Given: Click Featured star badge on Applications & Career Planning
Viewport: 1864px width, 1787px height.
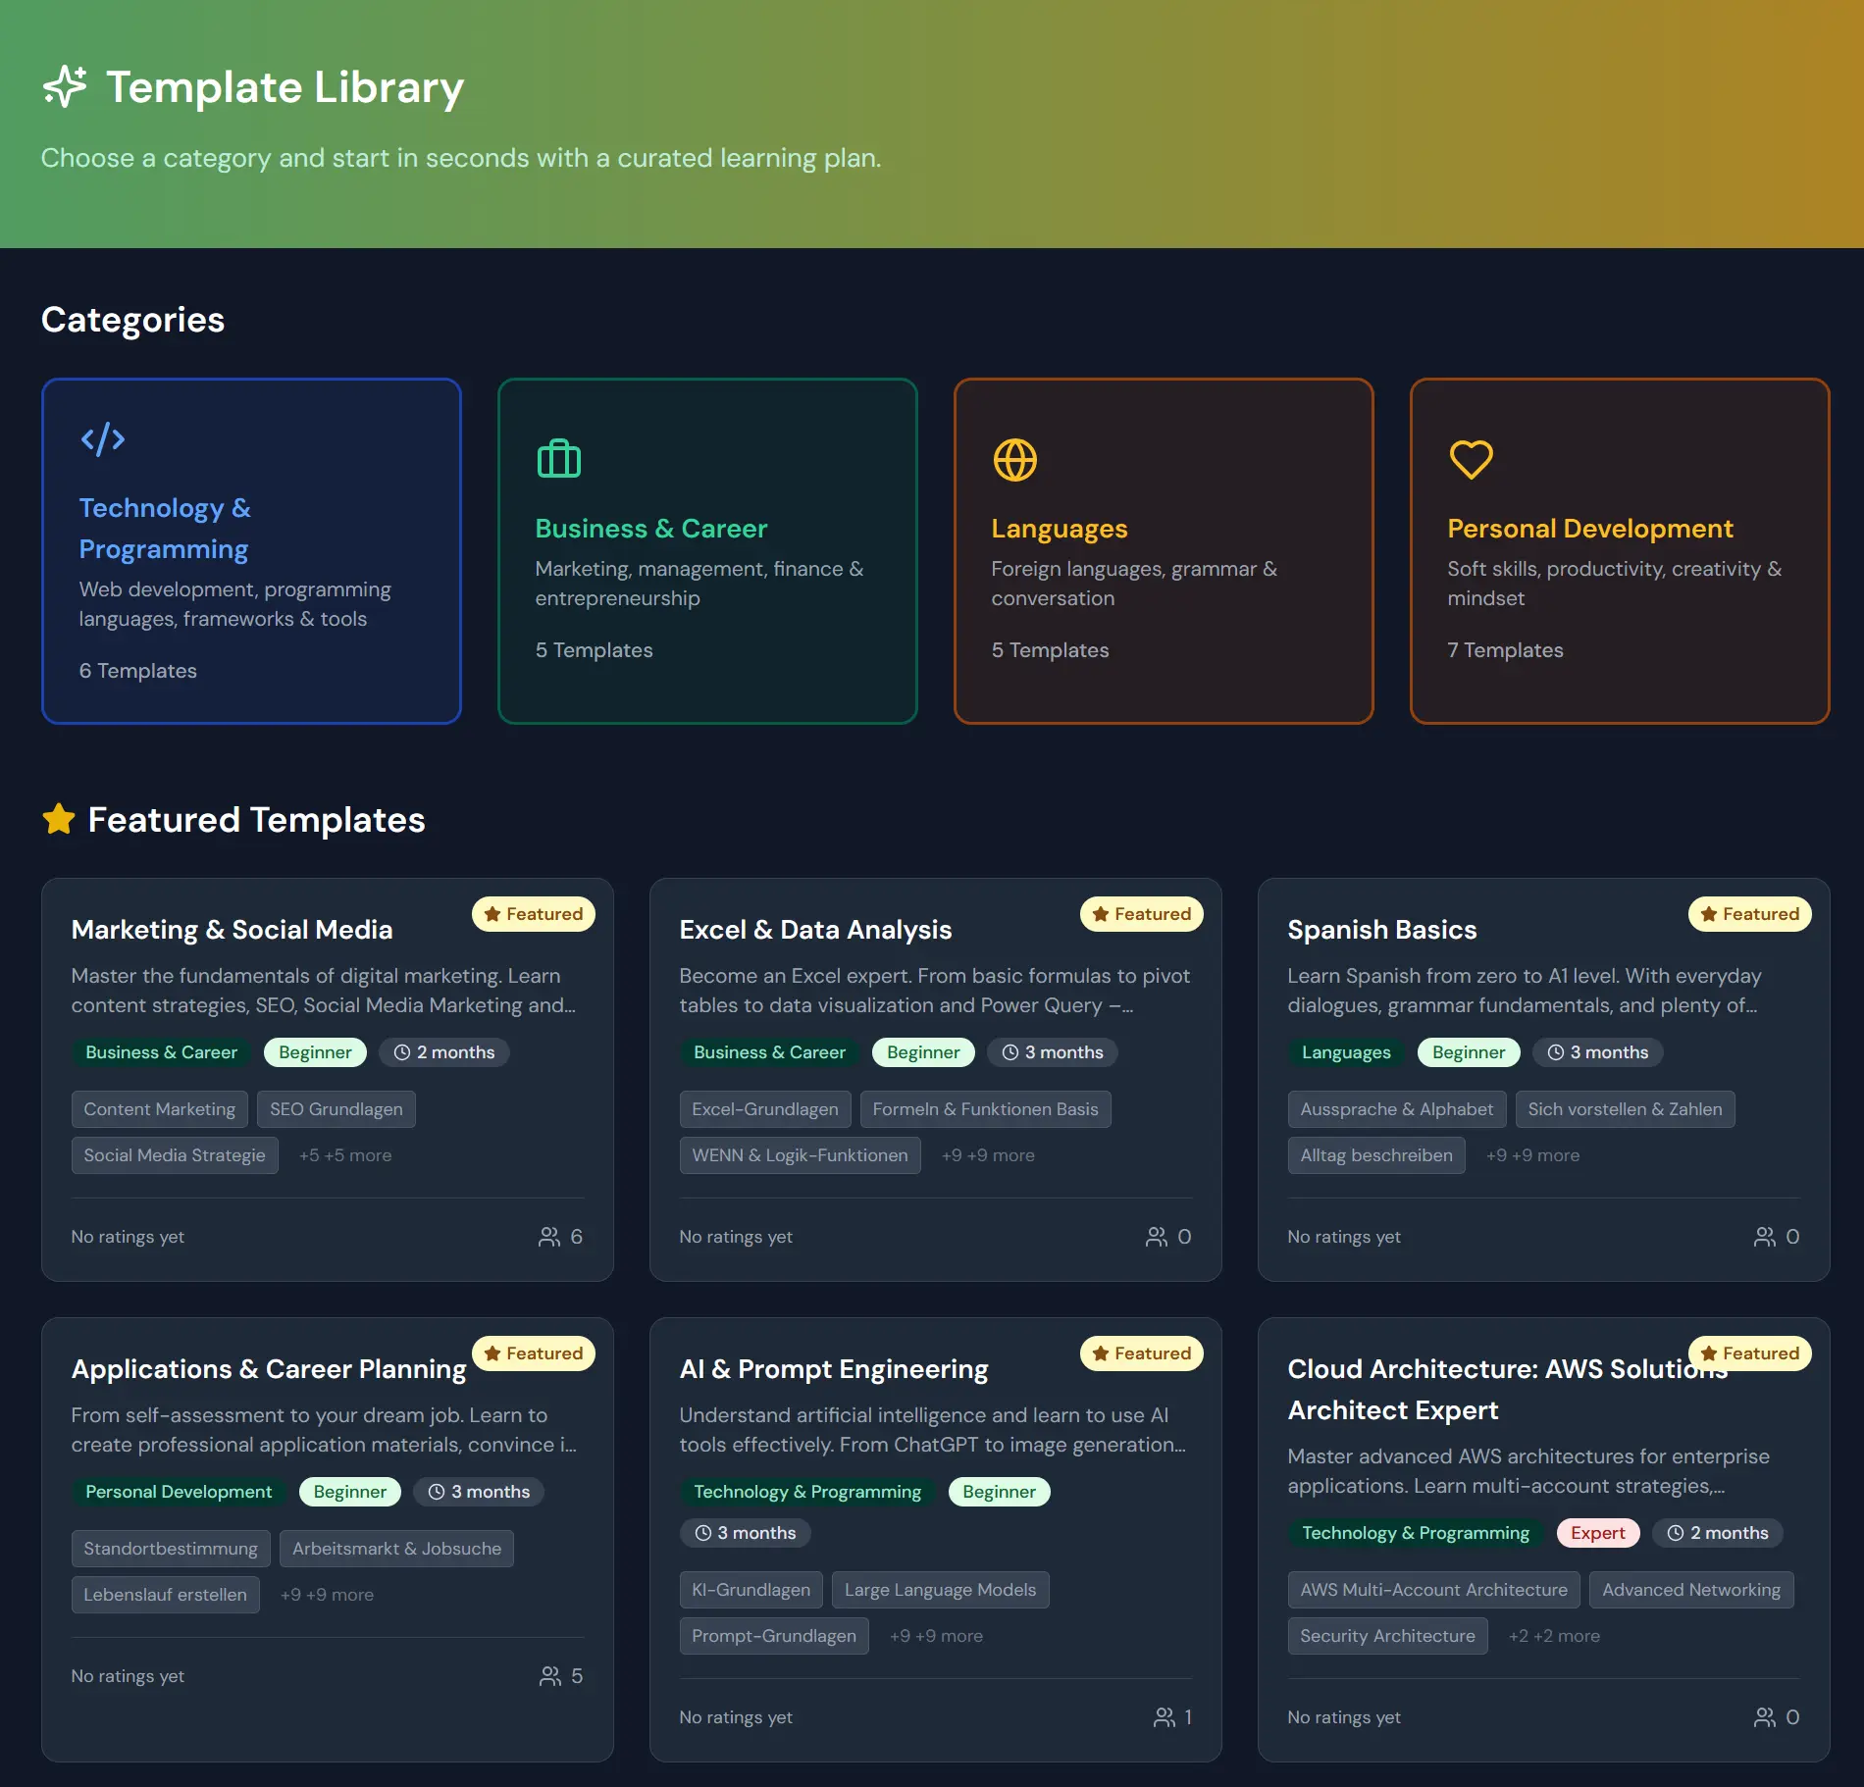Looking at the screenshot, I should tap(534, 1353).
